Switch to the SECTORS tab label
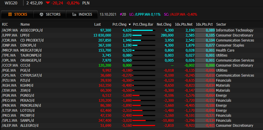Viewport: 263px width, 130px height. click(53, 14)
